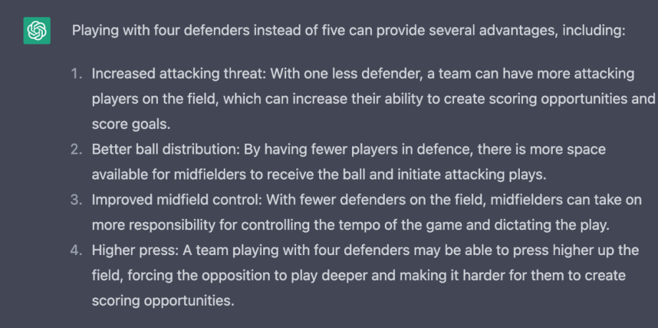This screenshot has width=658, height=328.
Task: Click list number 1 marker
Action: 77,74
